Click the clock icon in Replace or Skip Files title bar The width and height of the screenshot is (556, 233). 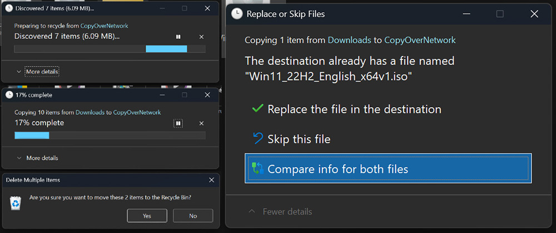[237, 14]
